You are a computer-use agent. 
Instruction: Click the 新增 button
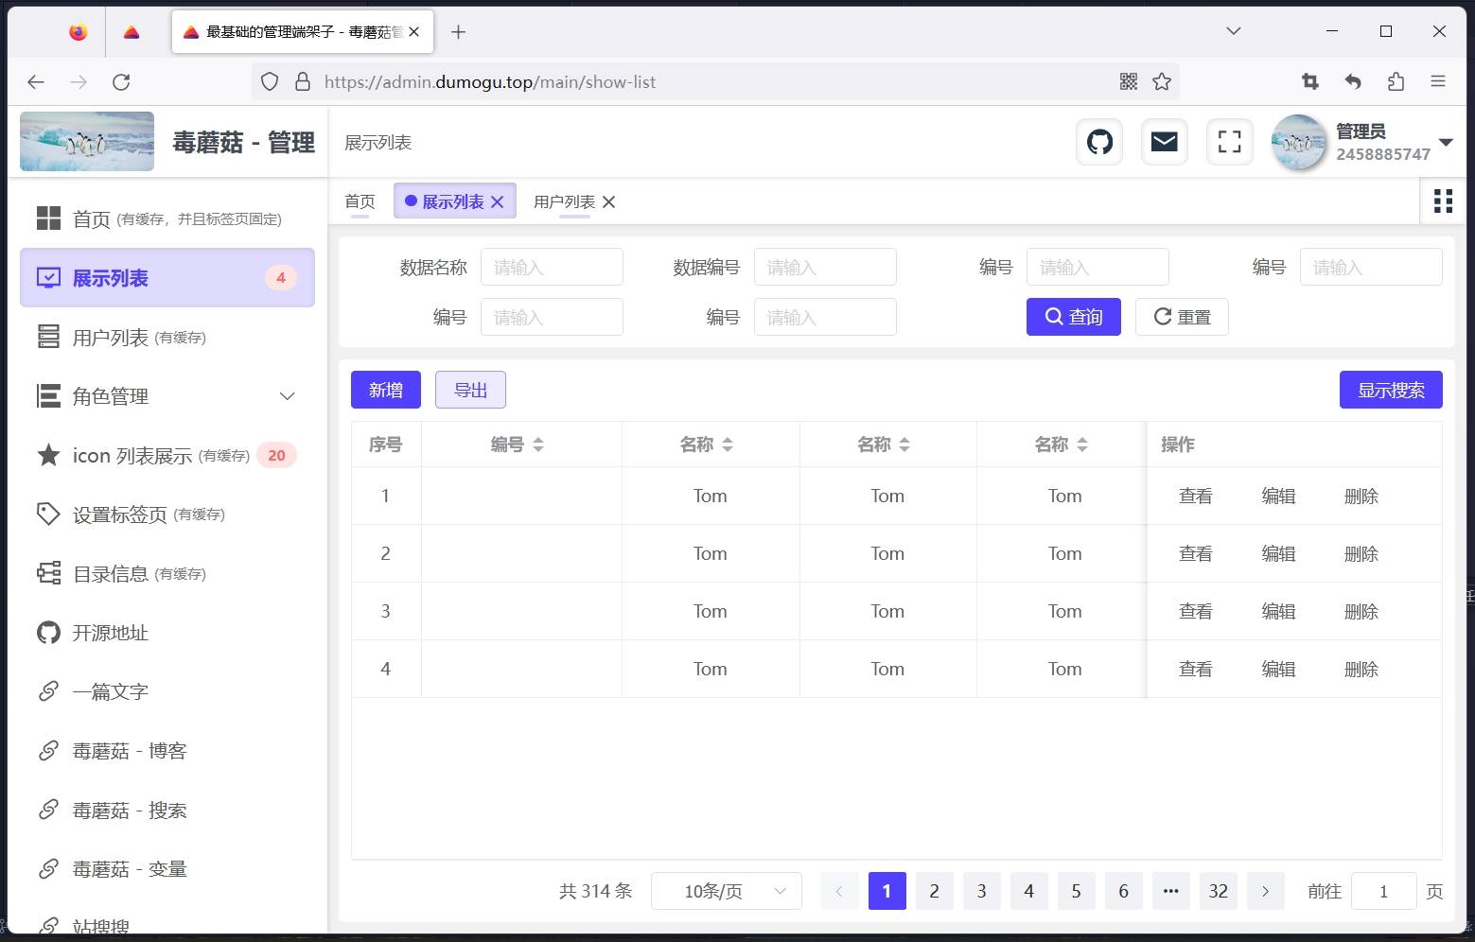[x=386, y=390]
